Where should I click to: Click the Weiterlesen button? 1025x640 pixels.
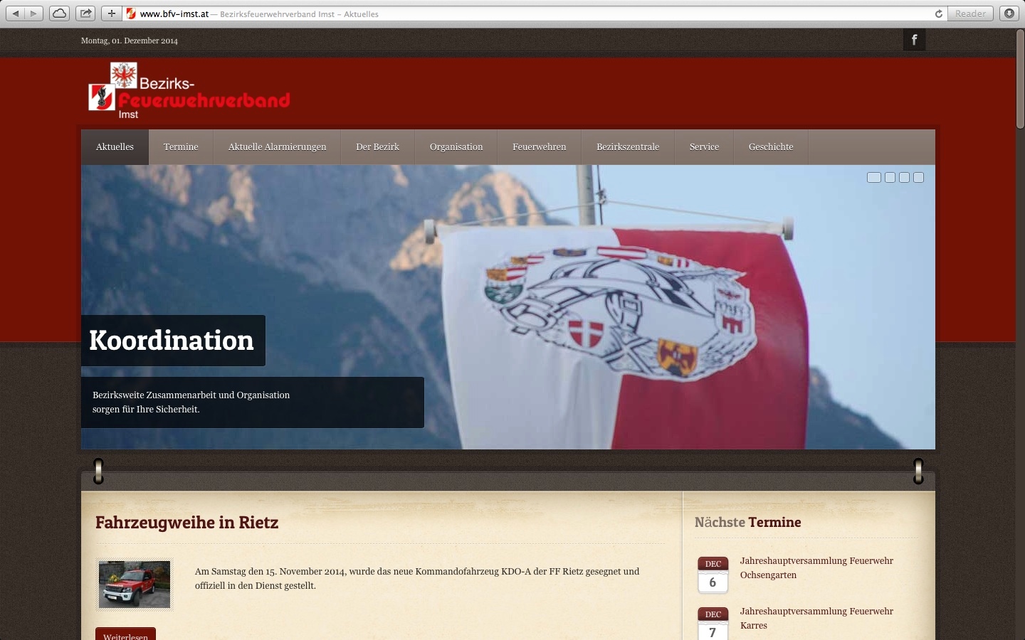(125, 635)
